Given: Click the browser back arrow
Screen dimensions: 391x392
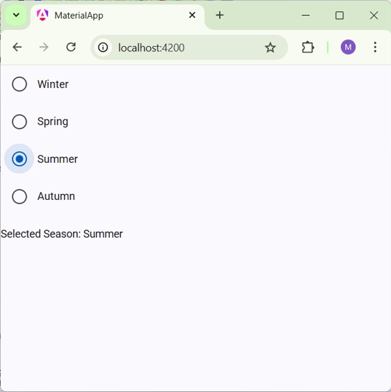Looking at the screenshot, I should tap(18, 47).
